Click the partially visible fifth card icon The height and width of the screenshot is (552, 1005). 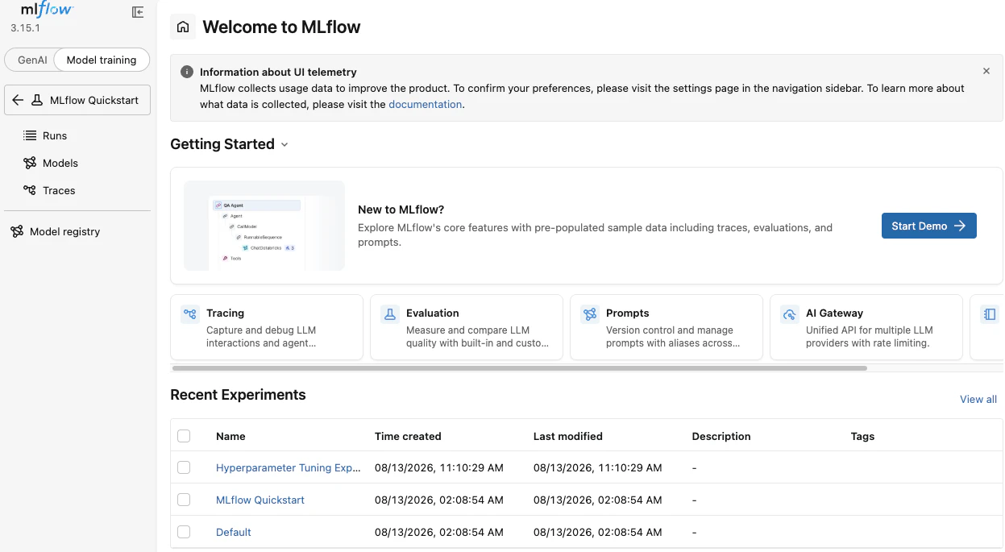tap(990, 314)
